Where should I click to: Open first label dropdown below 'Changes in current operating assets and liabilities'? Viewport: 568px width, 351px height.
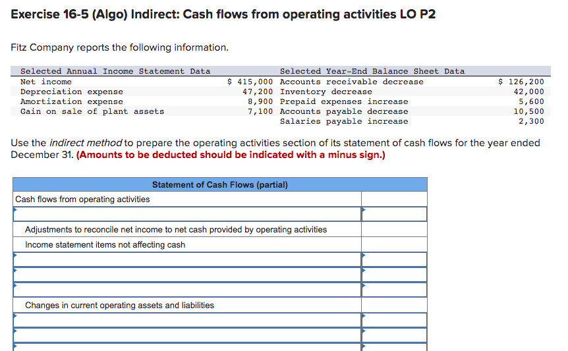tap(187, 320)
